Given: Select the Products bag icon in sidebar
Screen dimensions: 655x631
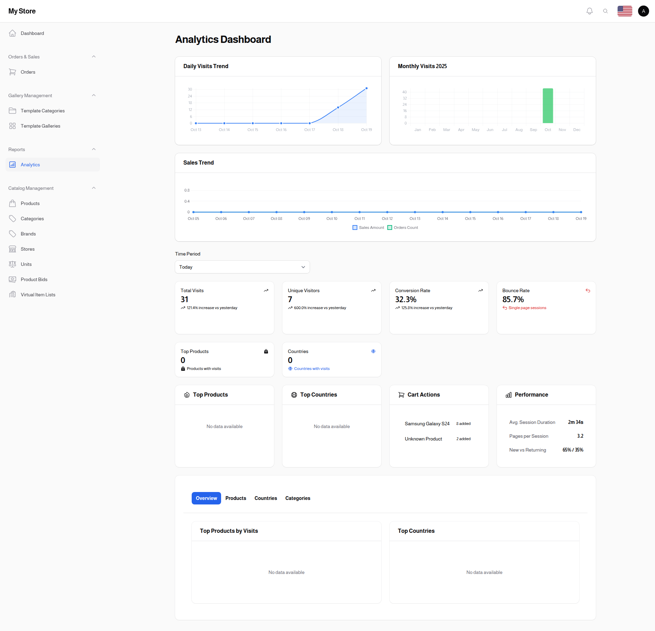Looking at the screenshot, I should point(12,203).
